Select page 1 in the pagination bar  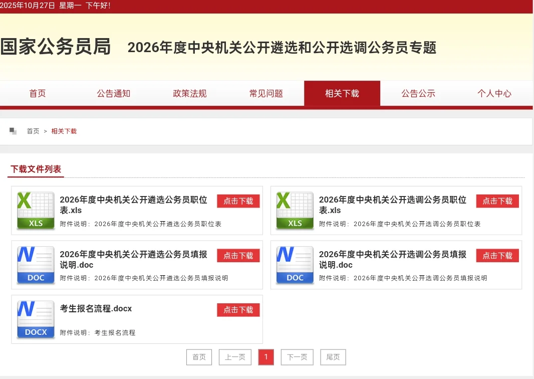point(266,357)
